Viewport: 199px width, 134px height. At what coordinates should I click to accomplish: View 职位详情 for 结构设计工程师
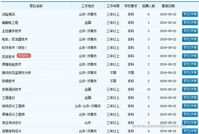(x=190, y=106)
